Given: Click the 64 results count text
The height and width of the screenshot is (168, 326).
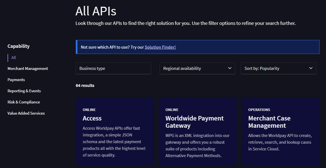Looking at the screenshot, I should point(85,86).
